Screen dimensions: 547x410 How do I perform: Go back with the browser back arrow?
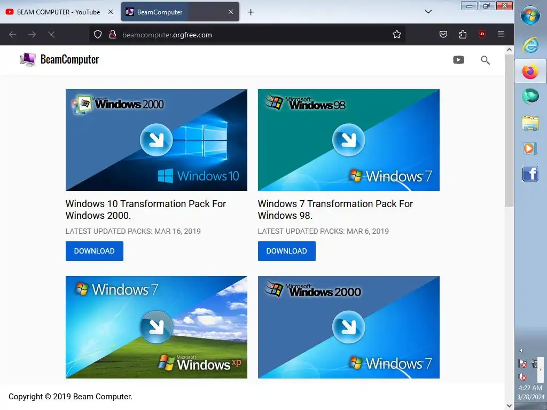13,35
